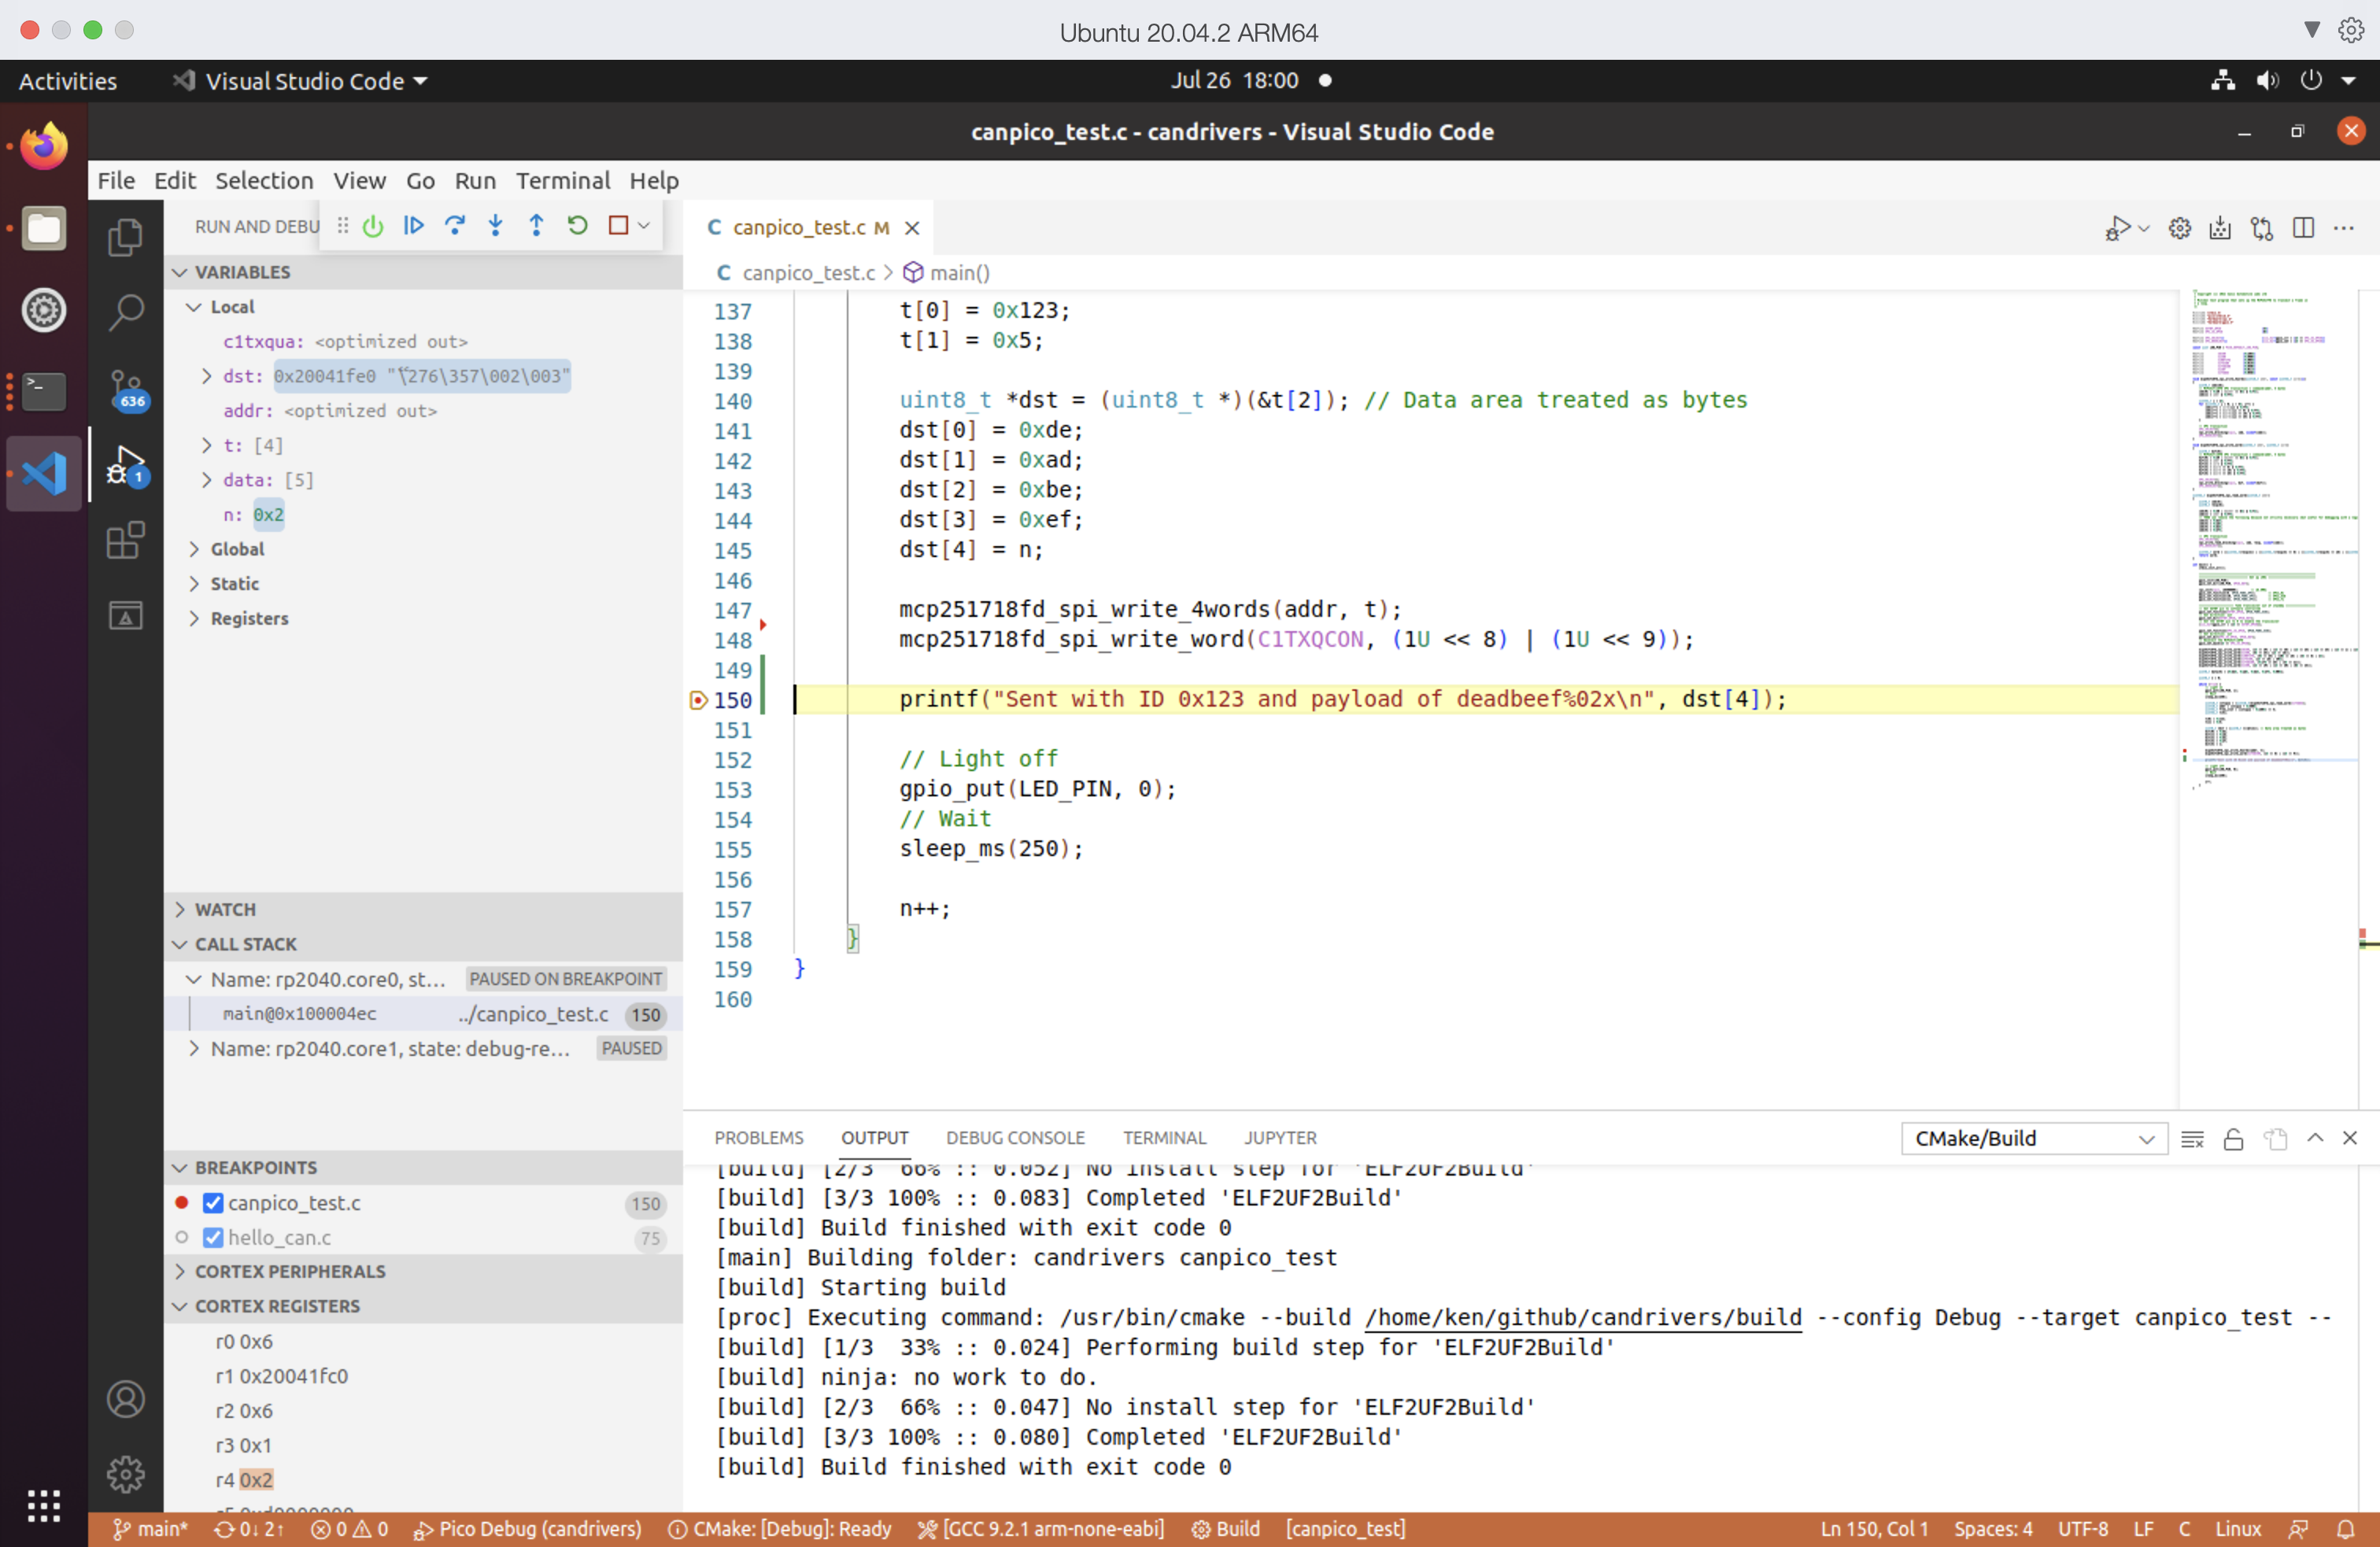Open the Search view in activity bar
2380x1547 pixels.
pos(125,312)
